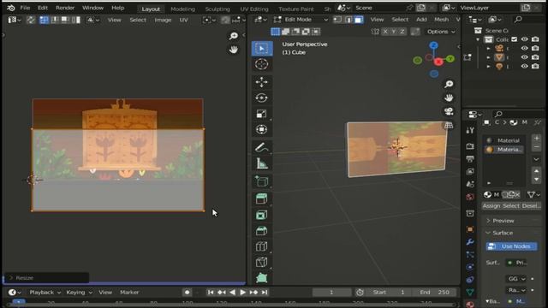Select the Measure tool
This screenshot has height=308, width=548.
pos(262,163)
